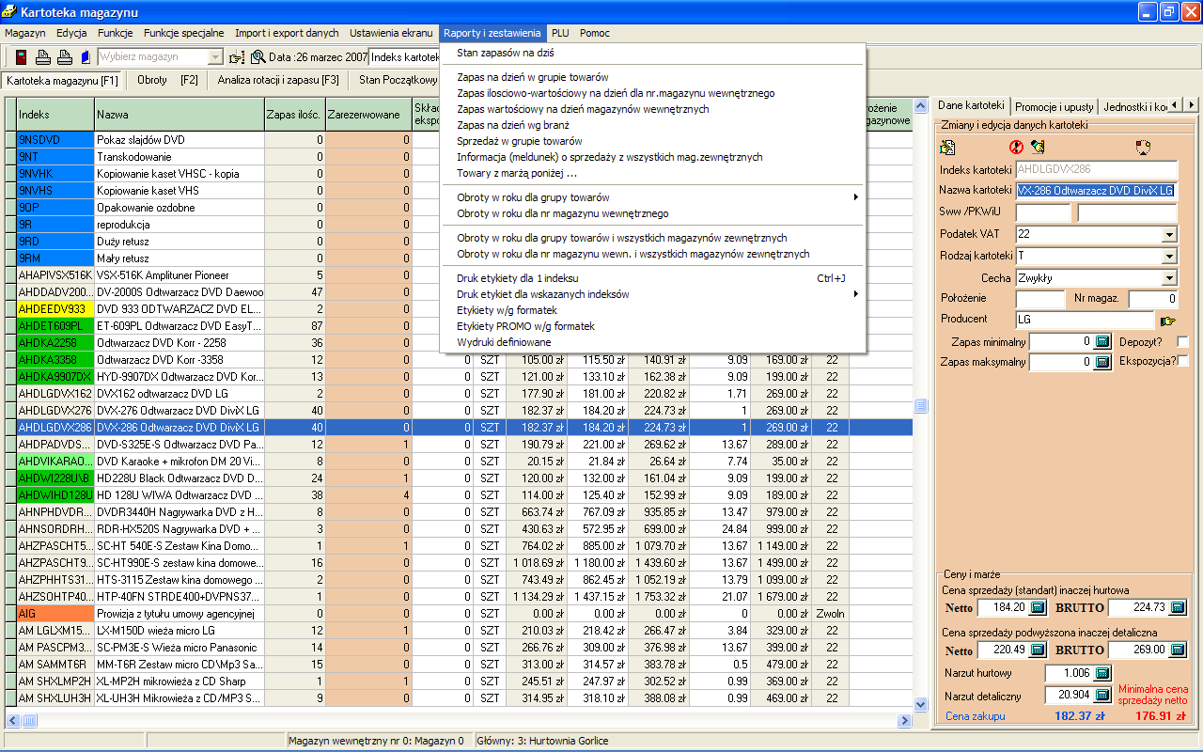Click the magnifier search icon beside the date
Viewport: 1203px width, 752px height.
pos(258,57)
